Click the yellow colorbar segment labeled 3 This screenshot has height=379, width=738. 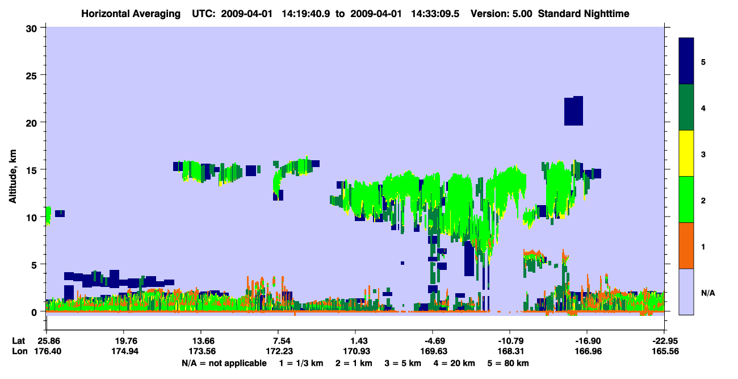(x=686, y=153)
